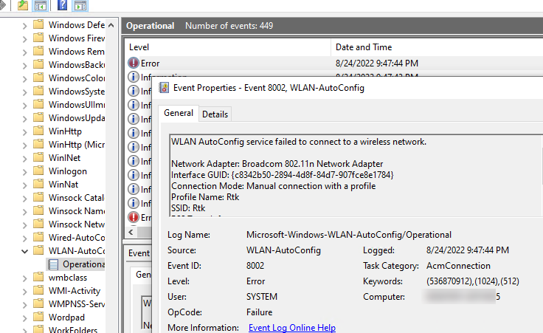Toggle the action pane toolbar icon

(80, 5)
